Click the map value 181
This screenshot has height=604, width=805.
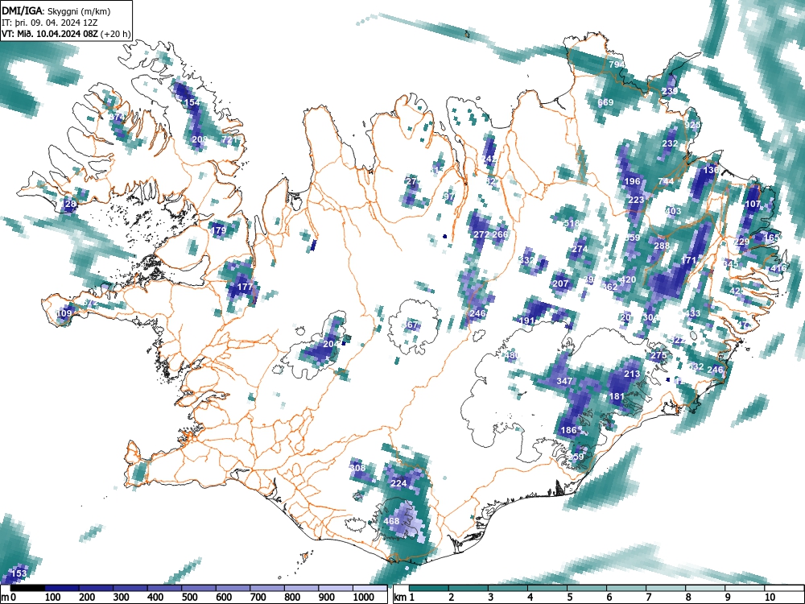point(617,396)
